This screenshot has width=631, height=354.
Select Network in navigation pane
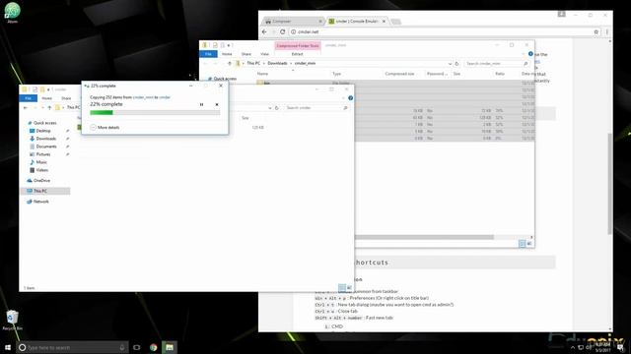click(x=40, y=202)
